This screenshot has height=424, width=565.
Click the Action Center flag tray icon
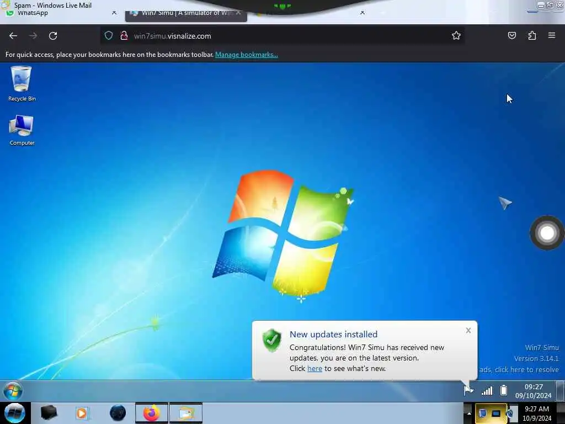click(x=468, y=390)
